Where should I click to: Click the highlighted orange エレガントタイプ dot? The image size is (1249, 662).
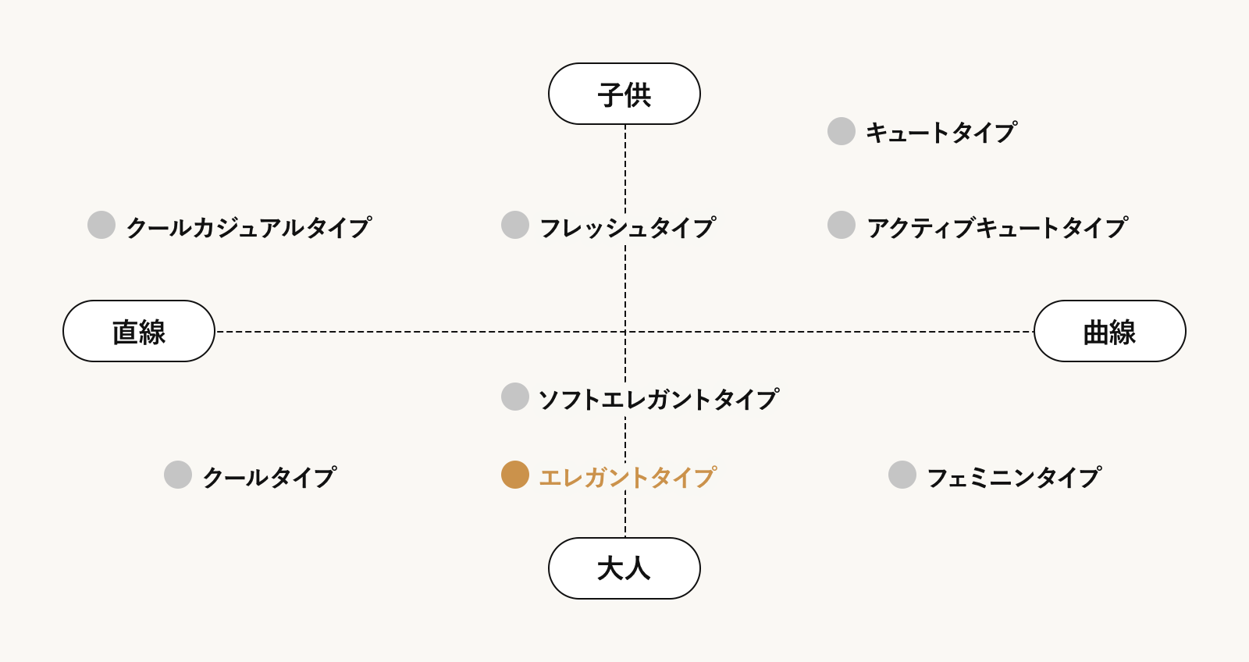(x=515, y=475)
